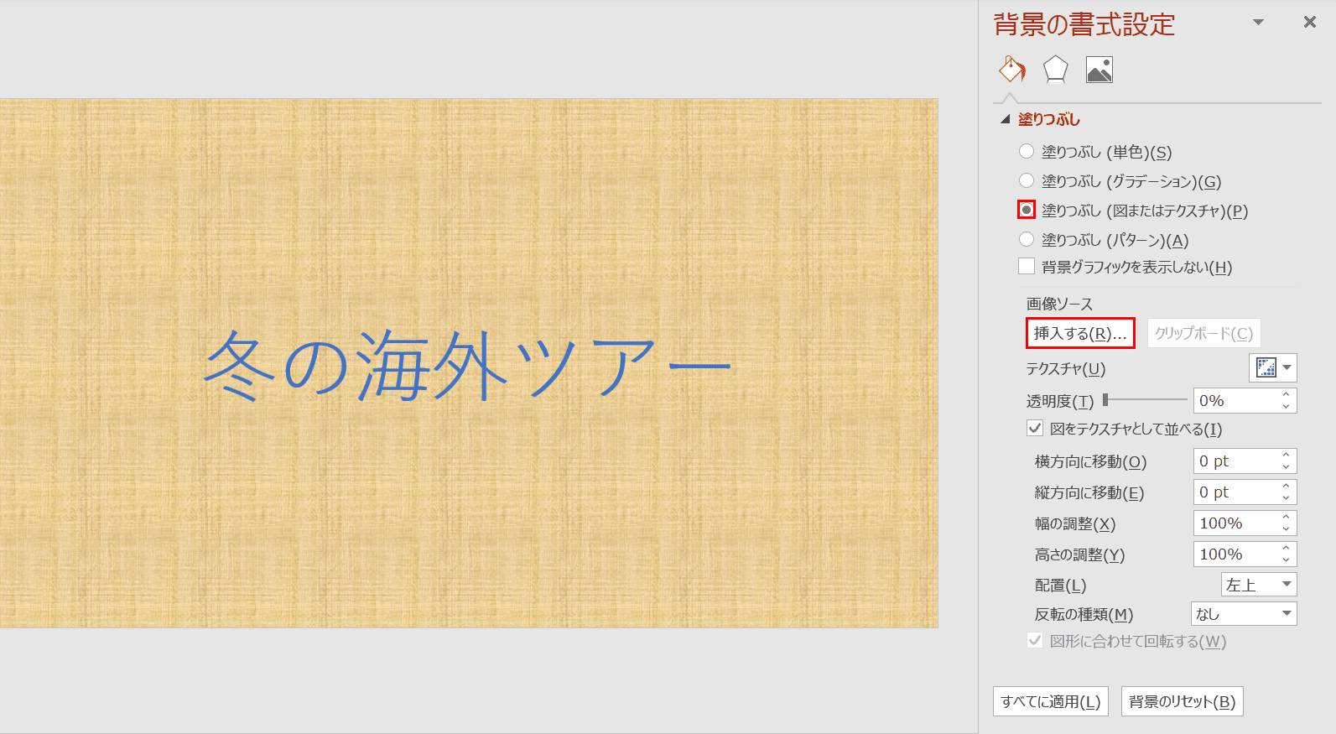Decrease 縦方向に移動 with down spinner

click(x=1286, y=498)
